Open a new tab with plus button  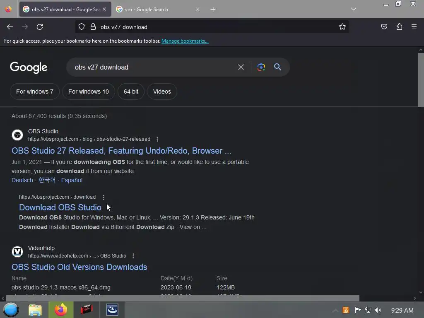coord(213,10)
